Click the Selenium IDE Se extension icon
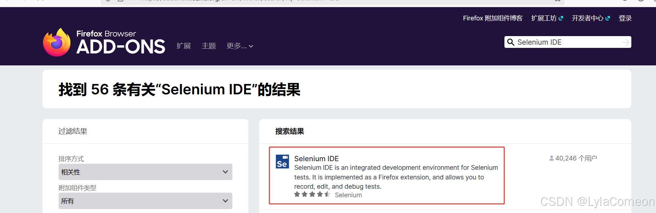 (x=282, y=162)
